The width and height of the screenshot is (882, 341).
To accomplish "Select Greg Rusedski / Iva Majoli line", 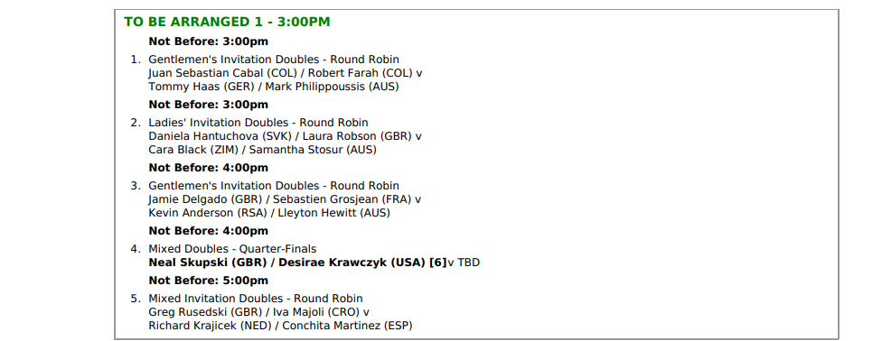I will [x=258, y=312].
